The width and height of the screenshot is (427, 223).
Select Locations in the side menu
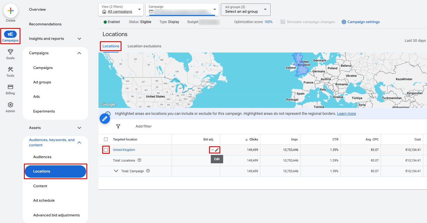pos(55,171)
